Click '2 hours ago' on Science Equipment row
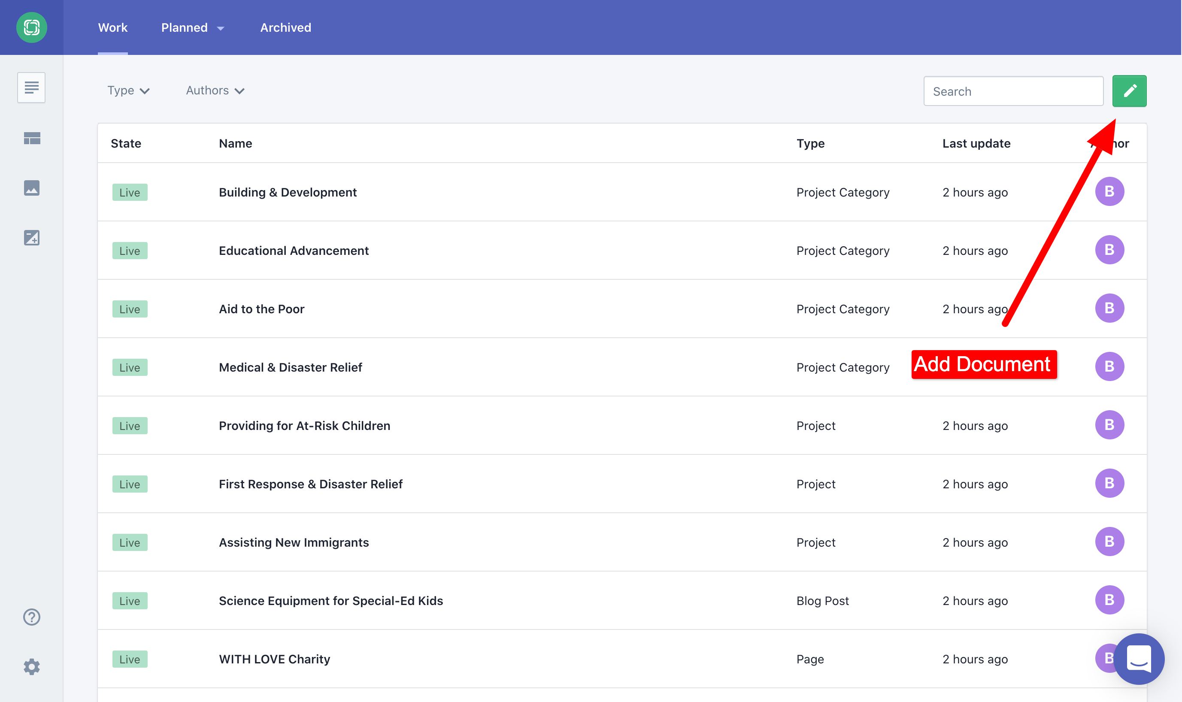 (975, 601)
